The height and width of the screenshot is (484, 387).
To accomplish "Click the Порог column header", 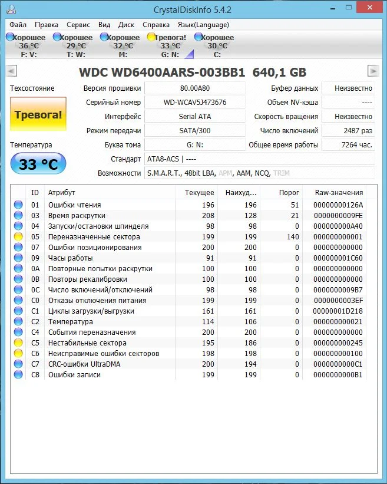I will [282, 192].
